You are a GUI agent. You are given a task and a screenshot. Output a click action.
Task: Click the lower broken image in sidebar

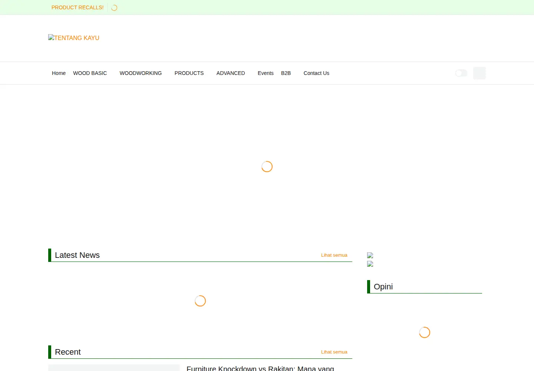point(370,264)
